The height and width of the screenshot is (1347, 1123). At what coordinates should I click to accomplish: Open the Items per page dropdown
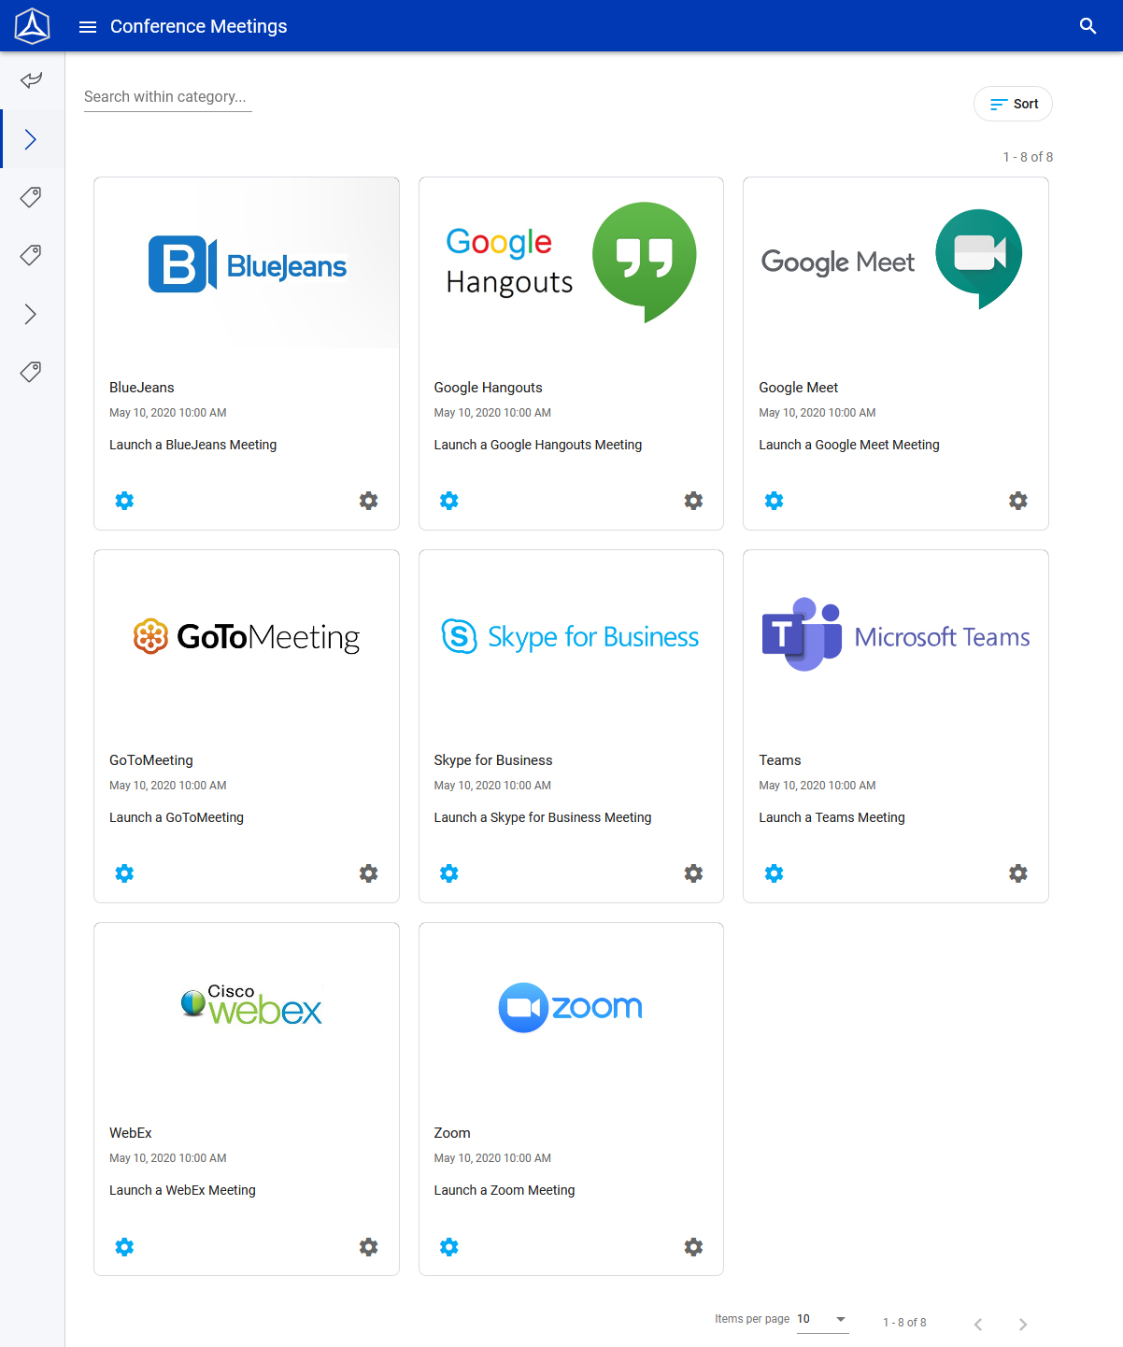click(x=822, y=1319)
